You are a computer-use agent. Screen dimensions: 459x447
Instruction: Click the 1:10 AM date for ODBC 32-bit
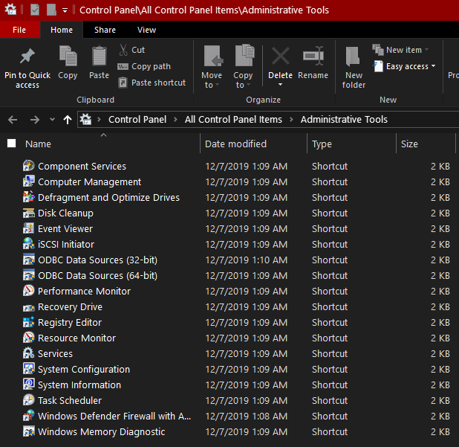click(x=246, y=260)
